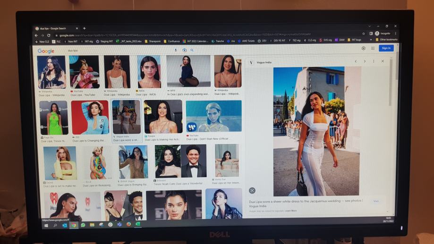Close the image preview panel
The width and height of the screenshot is (434, 244).
(383, 61)
